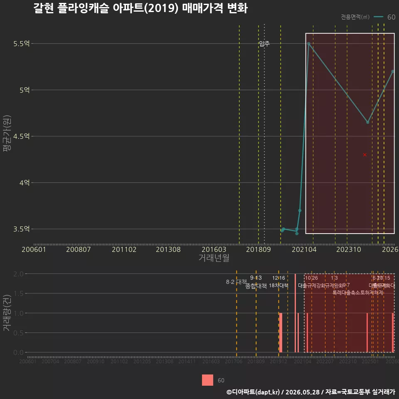Click the 3.5억 price axis label

[21, 229]
